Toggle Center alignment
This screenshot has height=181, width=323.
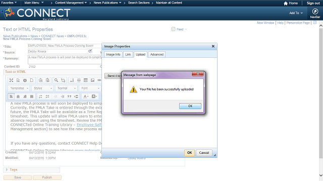point(18,97)
